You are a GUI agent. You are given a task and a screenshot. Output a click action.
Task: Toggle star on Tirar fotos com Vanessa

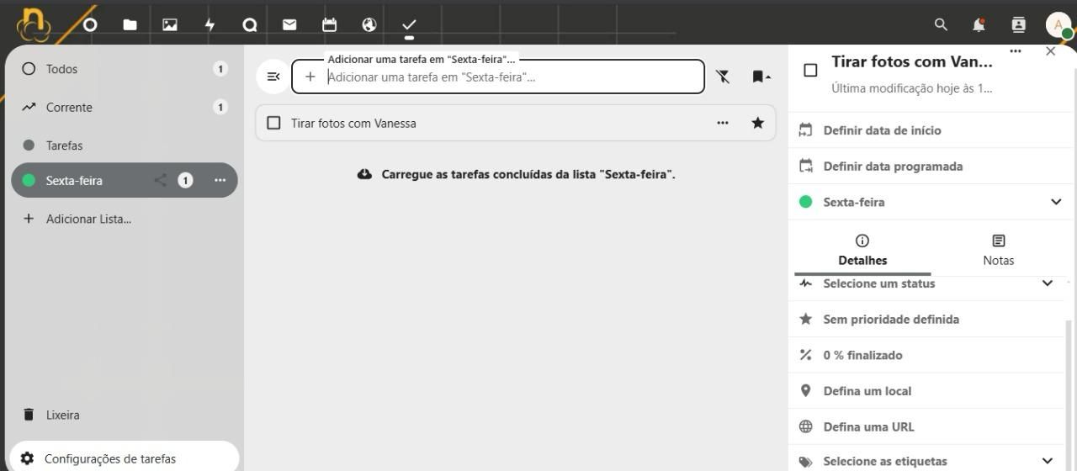(757, 123)
